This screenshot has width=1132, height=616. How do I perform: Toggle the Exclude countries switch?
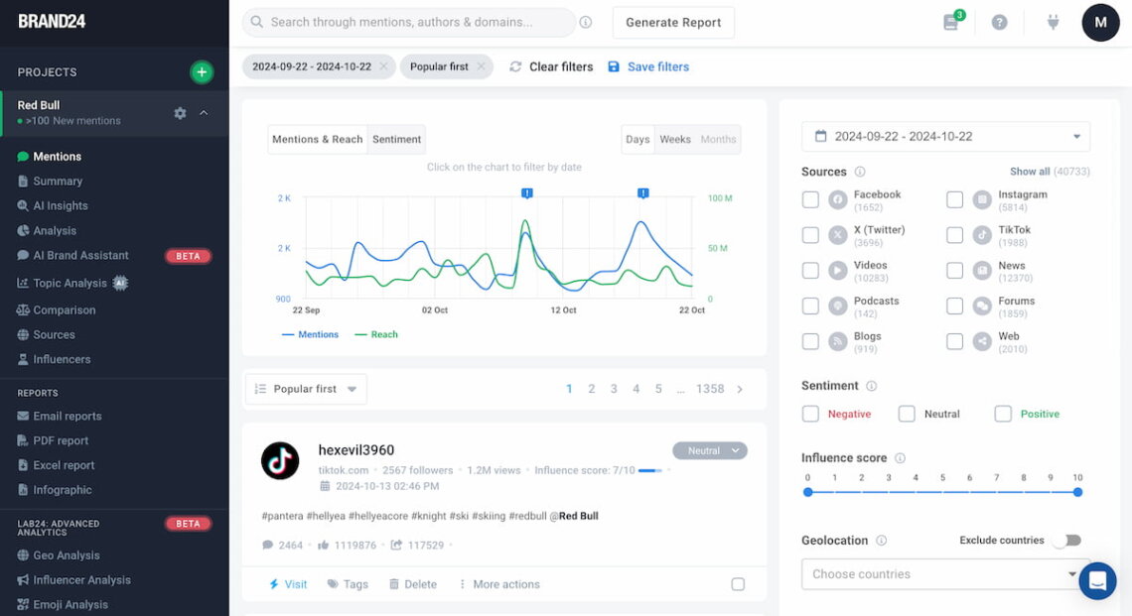pos(1067,541)
